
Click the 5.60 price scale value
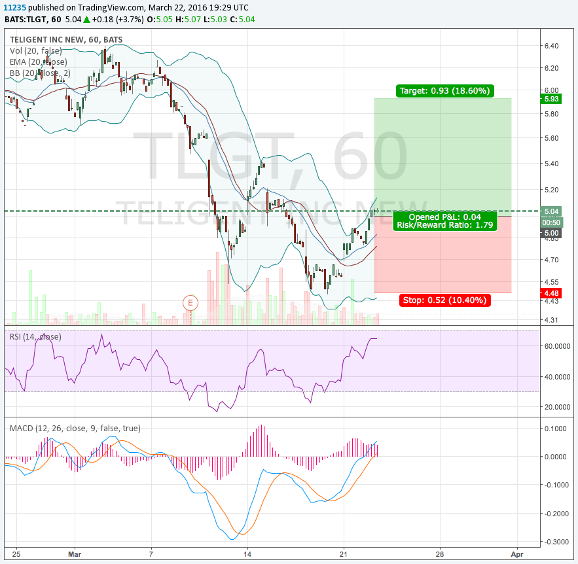[551, 138]
